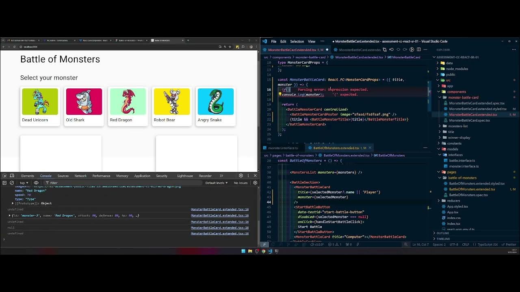Open the source link beside the null log
520x292 pixels.
220,228
